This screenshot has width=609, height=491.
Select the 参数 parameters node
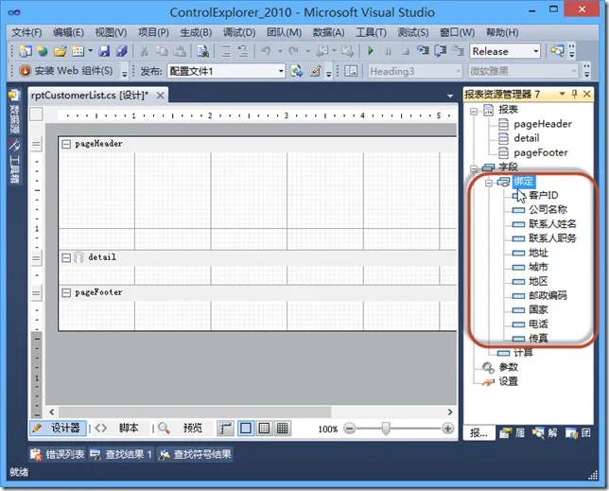click(x=508, y=367)
